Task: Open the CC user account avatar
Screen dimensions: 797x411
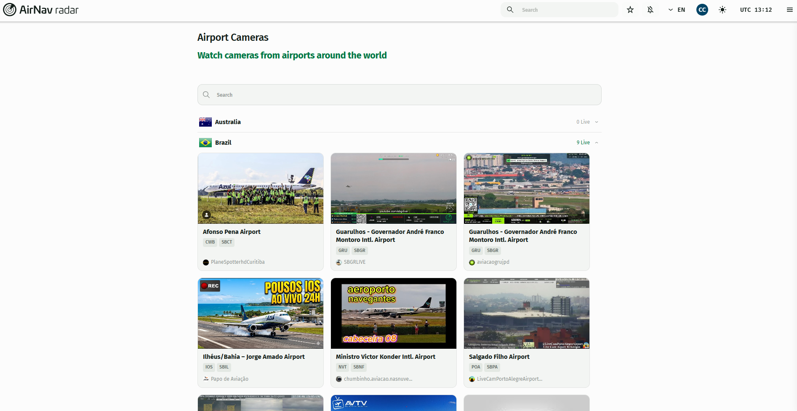Action: pyautogui.click(x=702, y=10)
